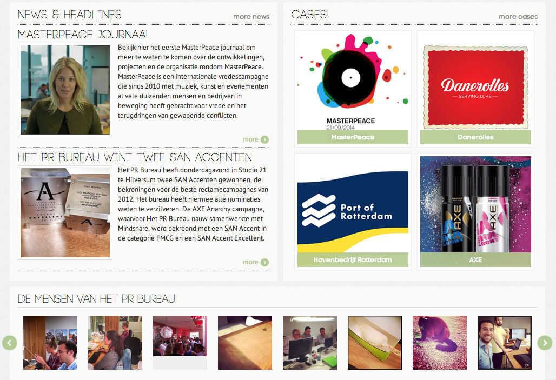Click the smiling men at desk photo
Viewport: 556px width, 380px height.
pyautogui.click(x=505, y=343)
